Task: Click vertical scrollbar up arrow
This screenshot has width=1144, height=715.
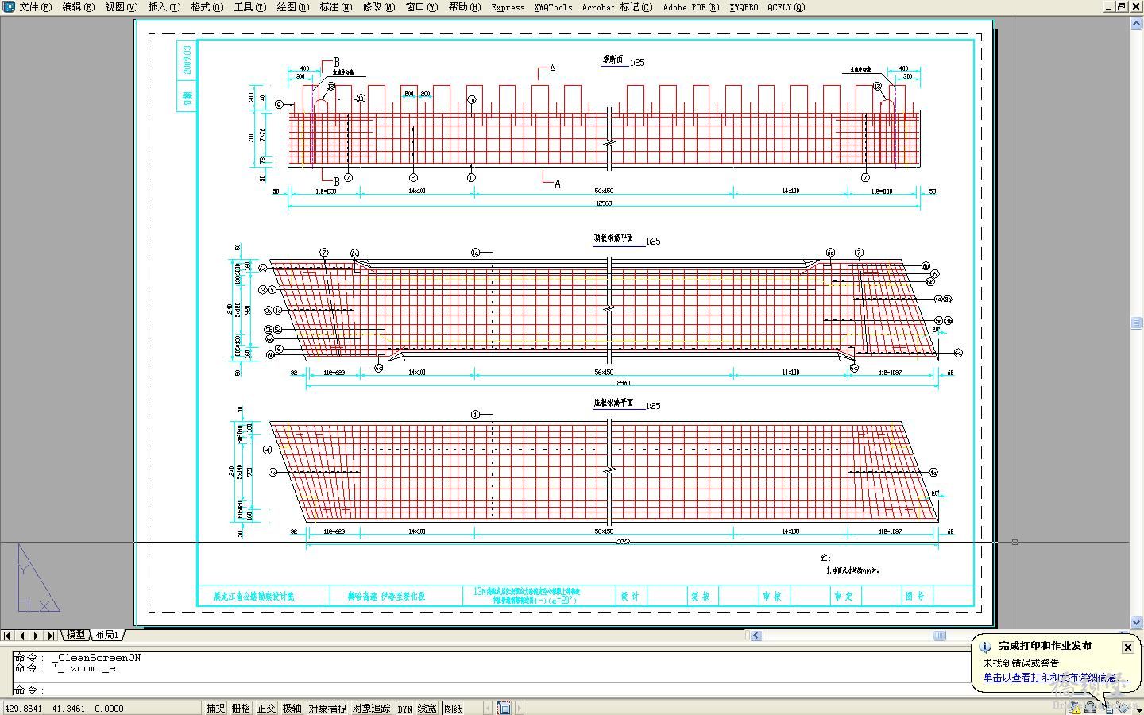Action: (1136, 24)
